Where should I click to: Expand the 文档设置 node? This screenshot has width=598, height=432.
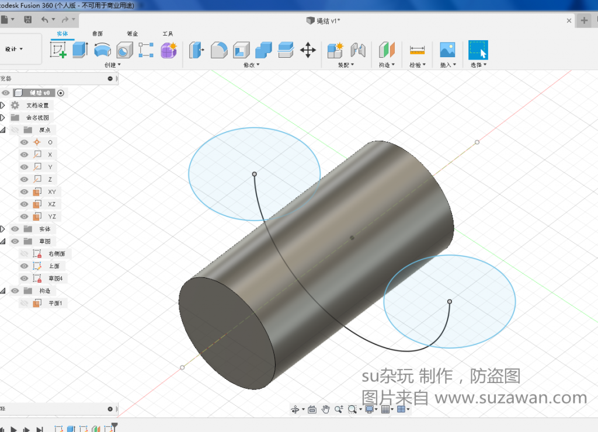[x=2, y=105]
